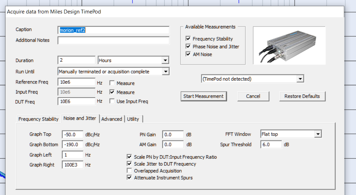Click the PN Gain input field

173,135
